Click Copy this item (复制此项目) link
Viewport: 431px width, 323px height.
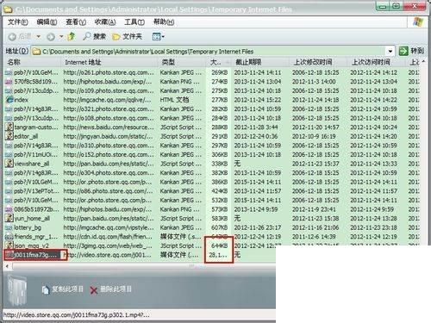pos(68,289)
